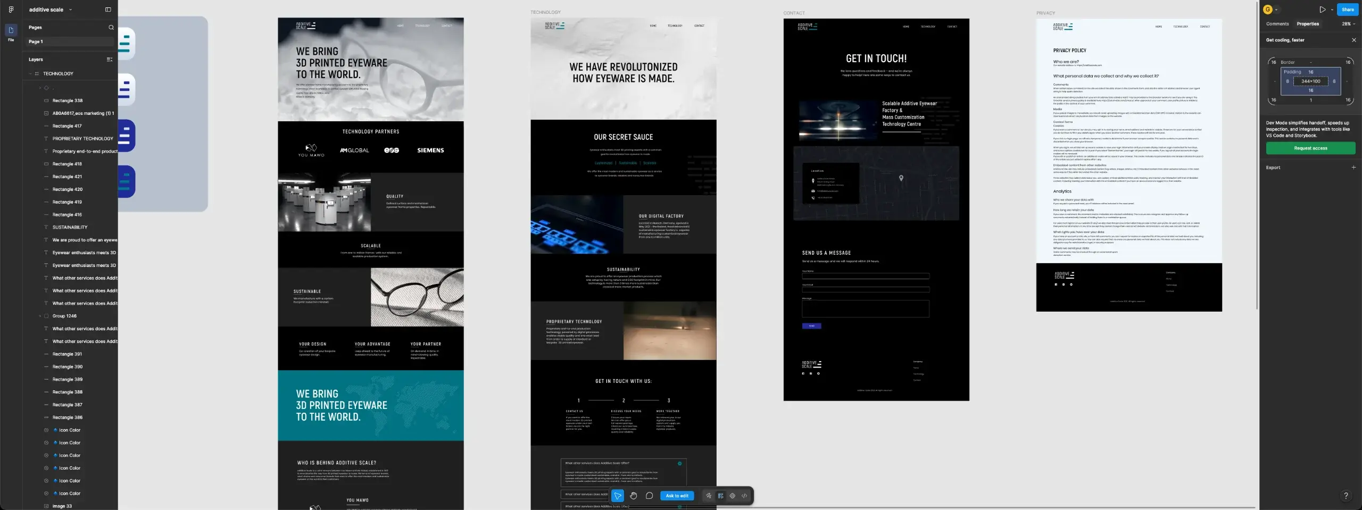Toggle the left sidebar panel icon

(108, 10)
